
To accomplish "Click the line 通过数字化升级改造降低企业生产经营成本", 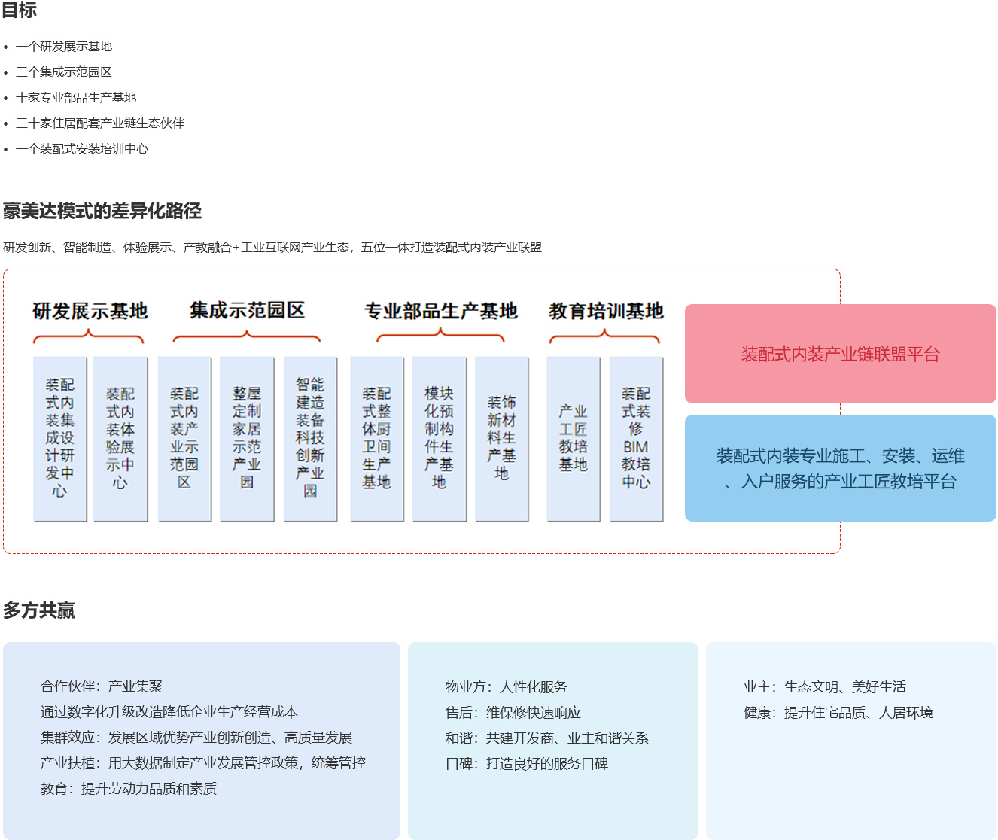I will (x=169, y=712).
